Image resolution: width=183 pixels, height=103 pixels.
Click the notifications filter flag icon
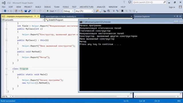[x=124, y=2]
